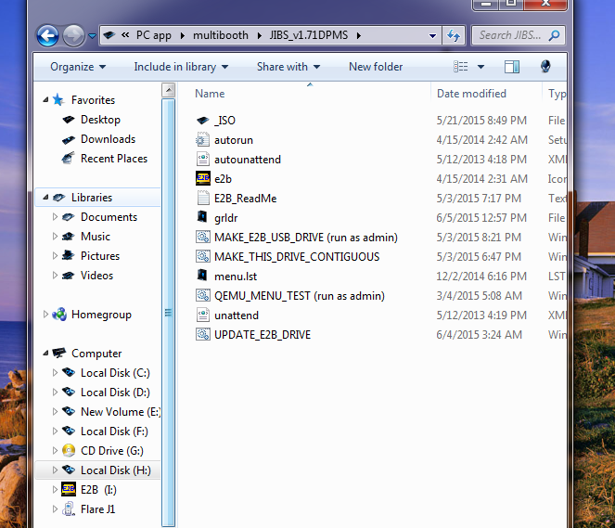The image size is (615, 528).
Task: Click the Forward navigation arrow
Action: pos(73,36)
